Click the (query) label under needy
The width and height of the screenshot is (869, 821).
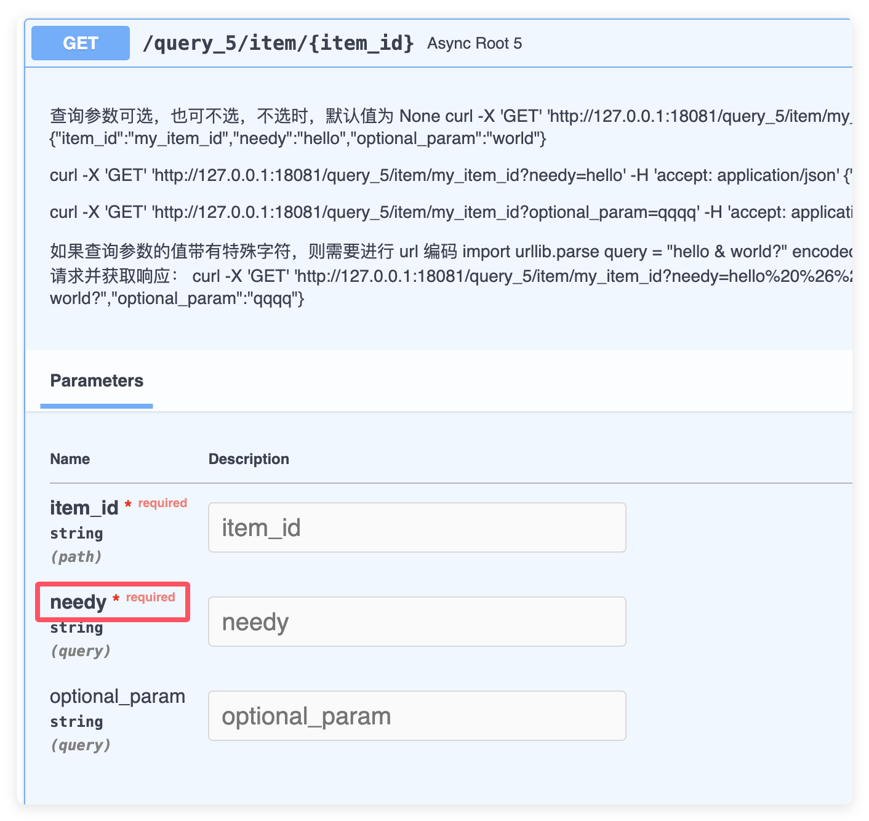(x=80, y=651)
